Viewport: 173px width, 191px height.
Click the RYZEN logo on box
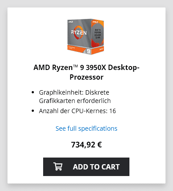coord(79,33)
